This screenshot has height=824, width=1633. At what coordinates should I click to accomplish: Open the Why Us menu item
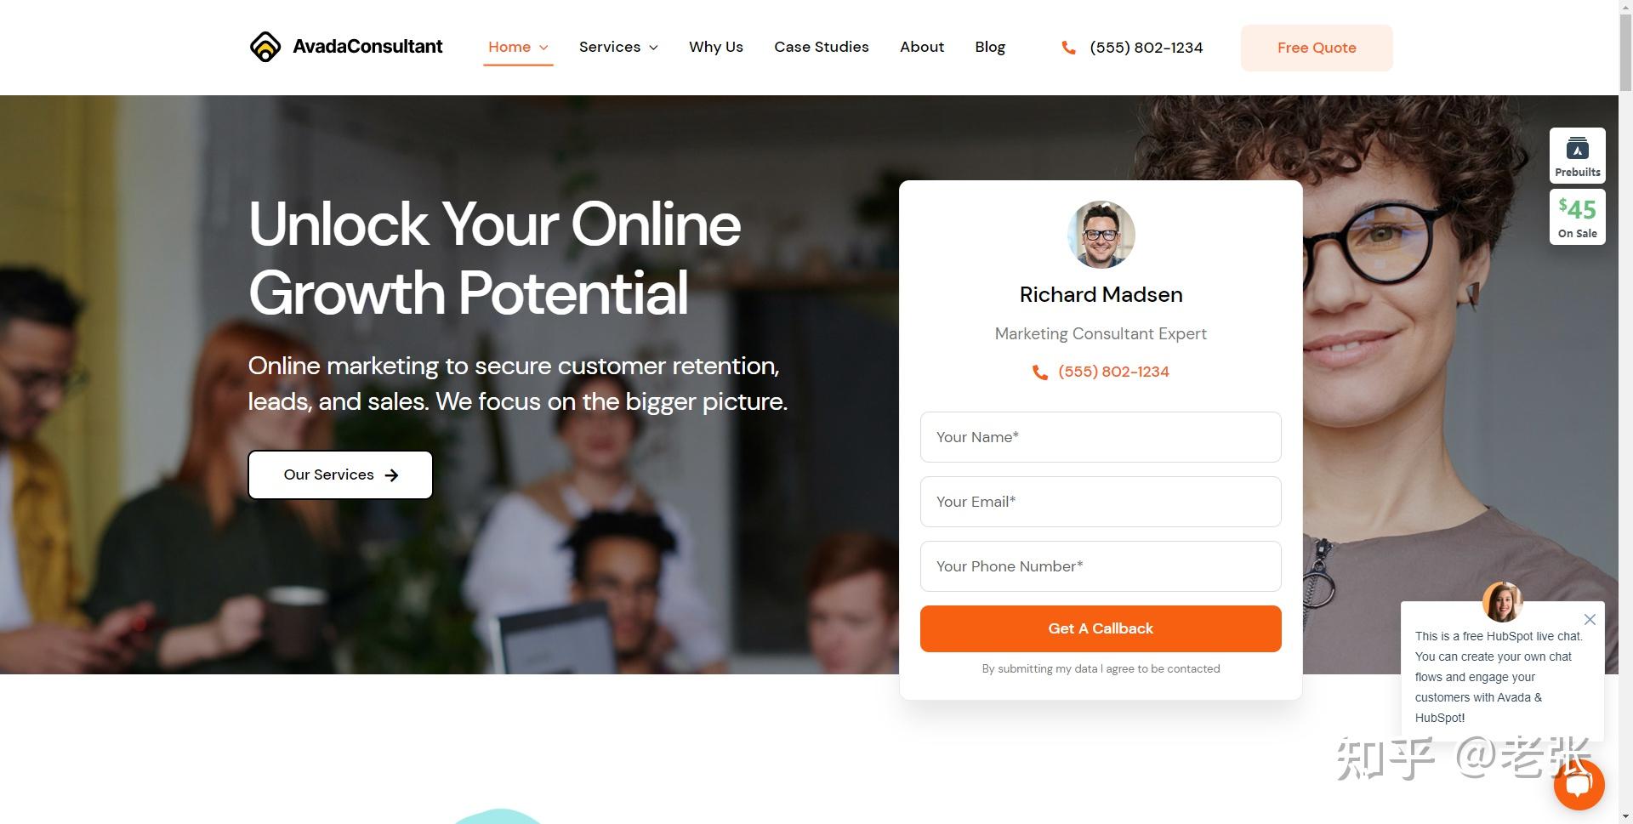point(716,47)
